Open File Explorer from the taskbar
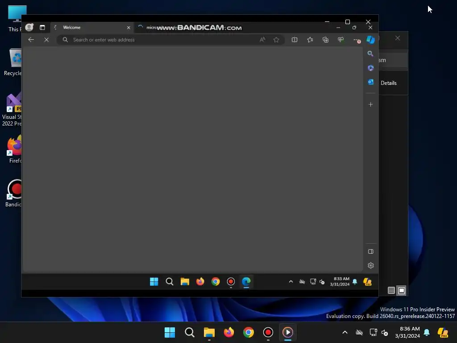The height and width of the screenshot is (343, 457). point(209,332)
